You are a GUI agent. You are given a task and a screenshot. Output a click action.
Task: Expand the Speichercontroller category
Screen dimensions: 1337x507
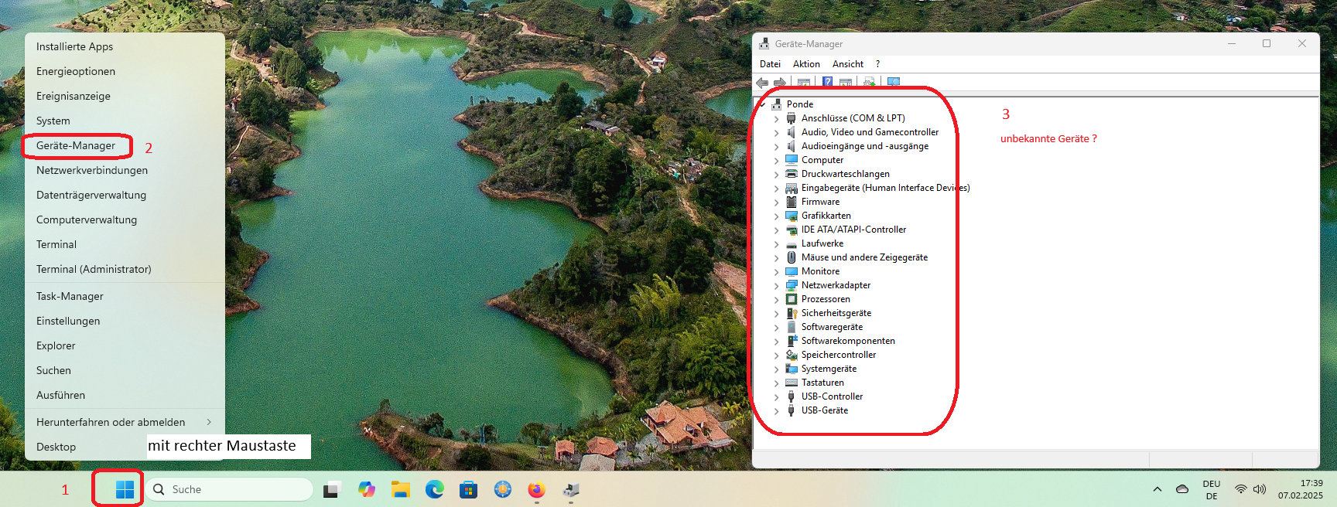pyautogui.click(x=777, y=355)
